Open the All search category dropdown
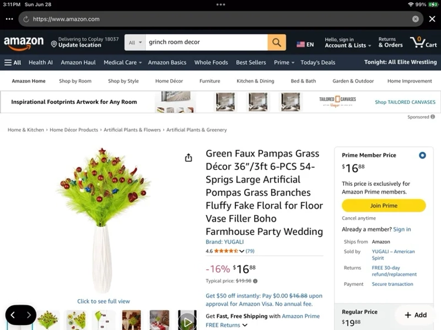Screen dimensions: 441x330 [x=135, y=42]
